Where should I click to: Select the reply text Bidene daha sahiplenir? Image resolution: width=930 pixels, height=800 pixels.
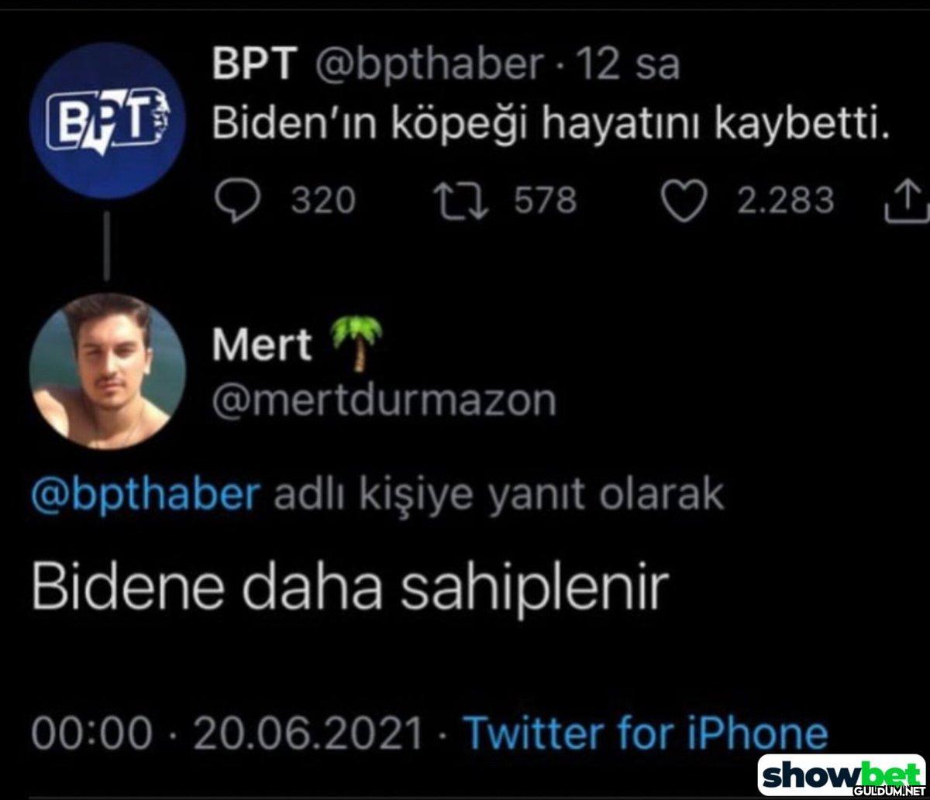pos(349,588)
